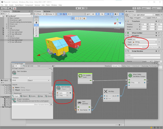Collapse the Transform component foldout
This screenshot has height=129, width=163.
(126, 21)
